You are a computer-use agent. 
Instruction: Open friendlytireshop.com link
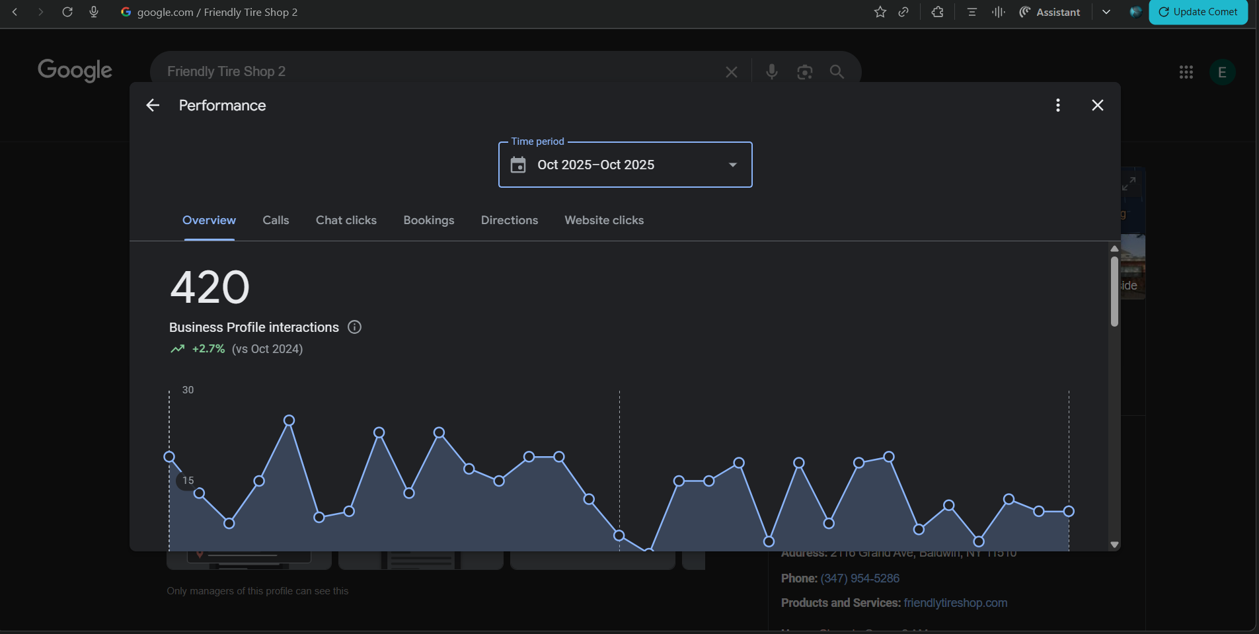[956, 603]
